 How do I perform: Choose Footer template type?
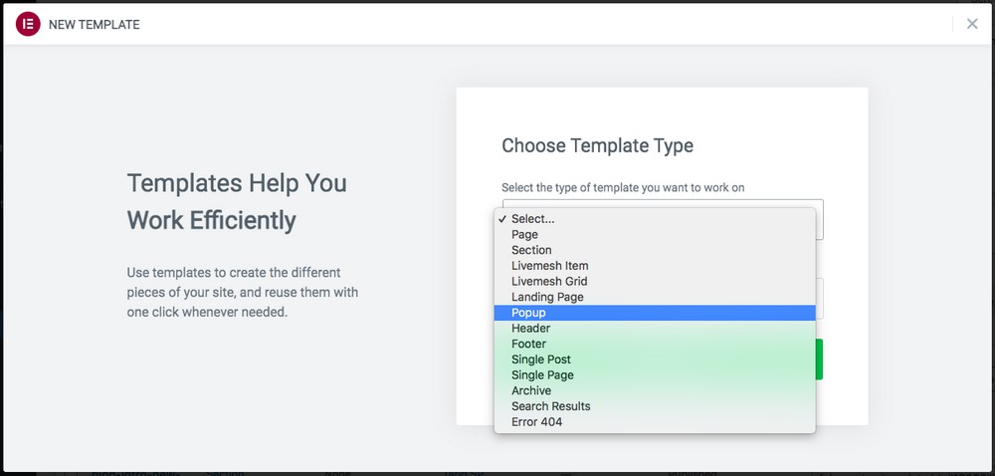tap(655, 344)
